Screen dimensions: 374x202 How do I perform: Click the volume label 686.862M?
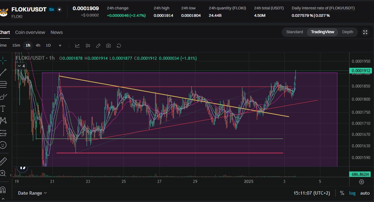[x=360, y=174]
